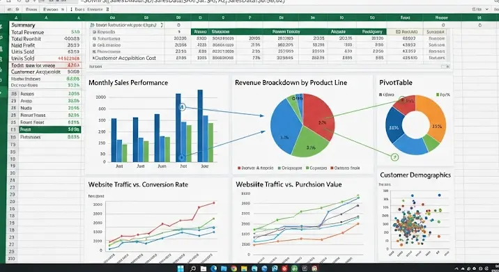Open the El ria dropdown arrow

pyautogui.click(x=486, y=10)
